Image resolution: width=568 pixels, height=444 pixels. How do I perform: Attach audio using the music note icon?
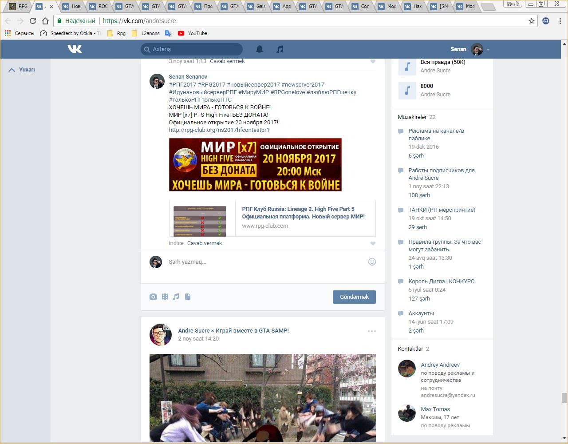coord(176,297)
